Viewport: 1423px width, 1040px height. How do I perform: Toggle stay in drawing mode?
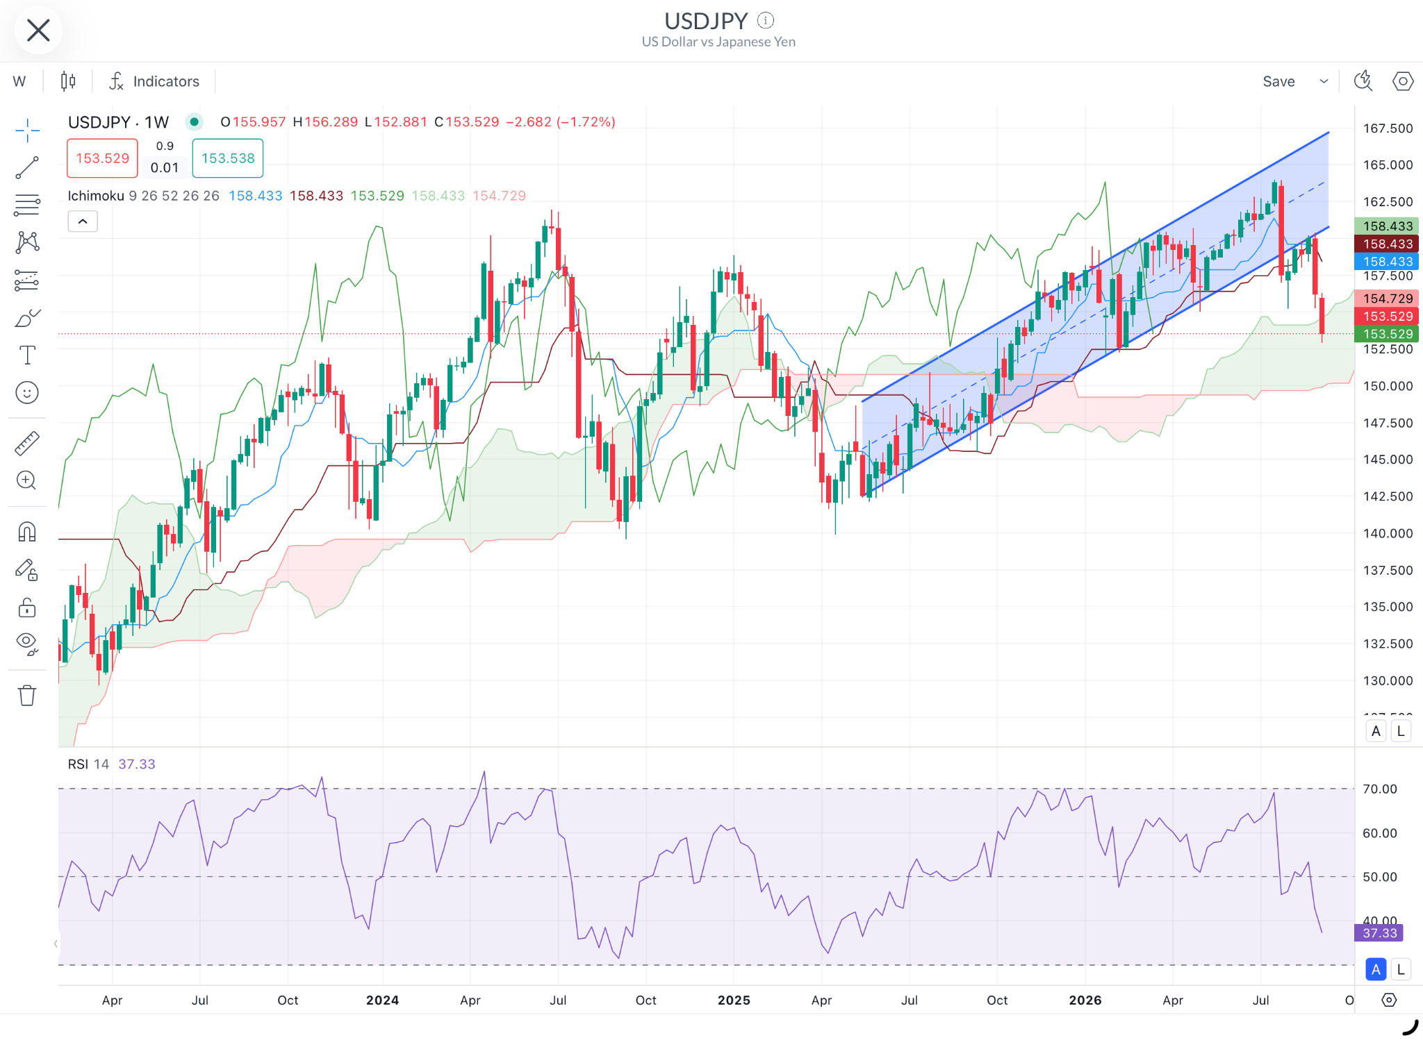coord(27,571)
